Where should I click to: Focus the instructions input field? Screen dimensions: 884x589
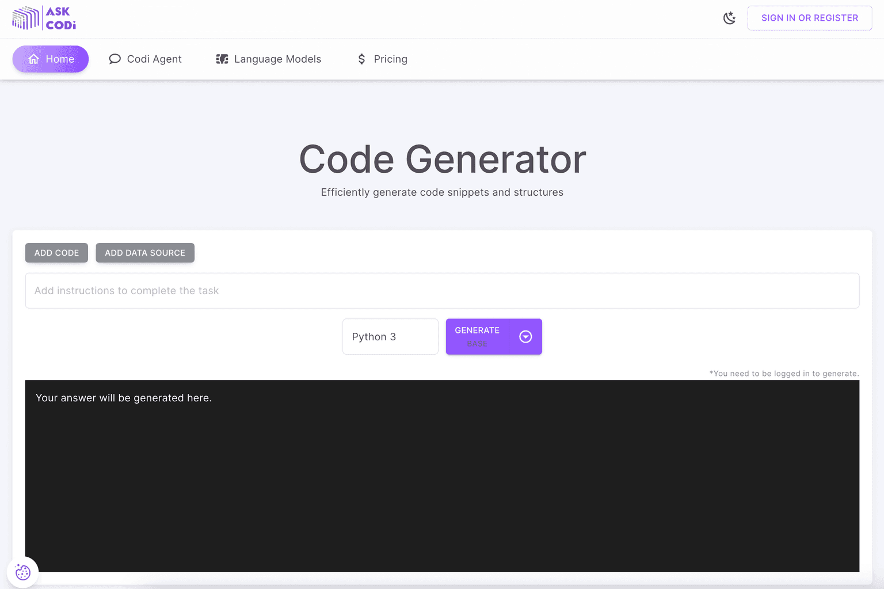pos(442,291)
